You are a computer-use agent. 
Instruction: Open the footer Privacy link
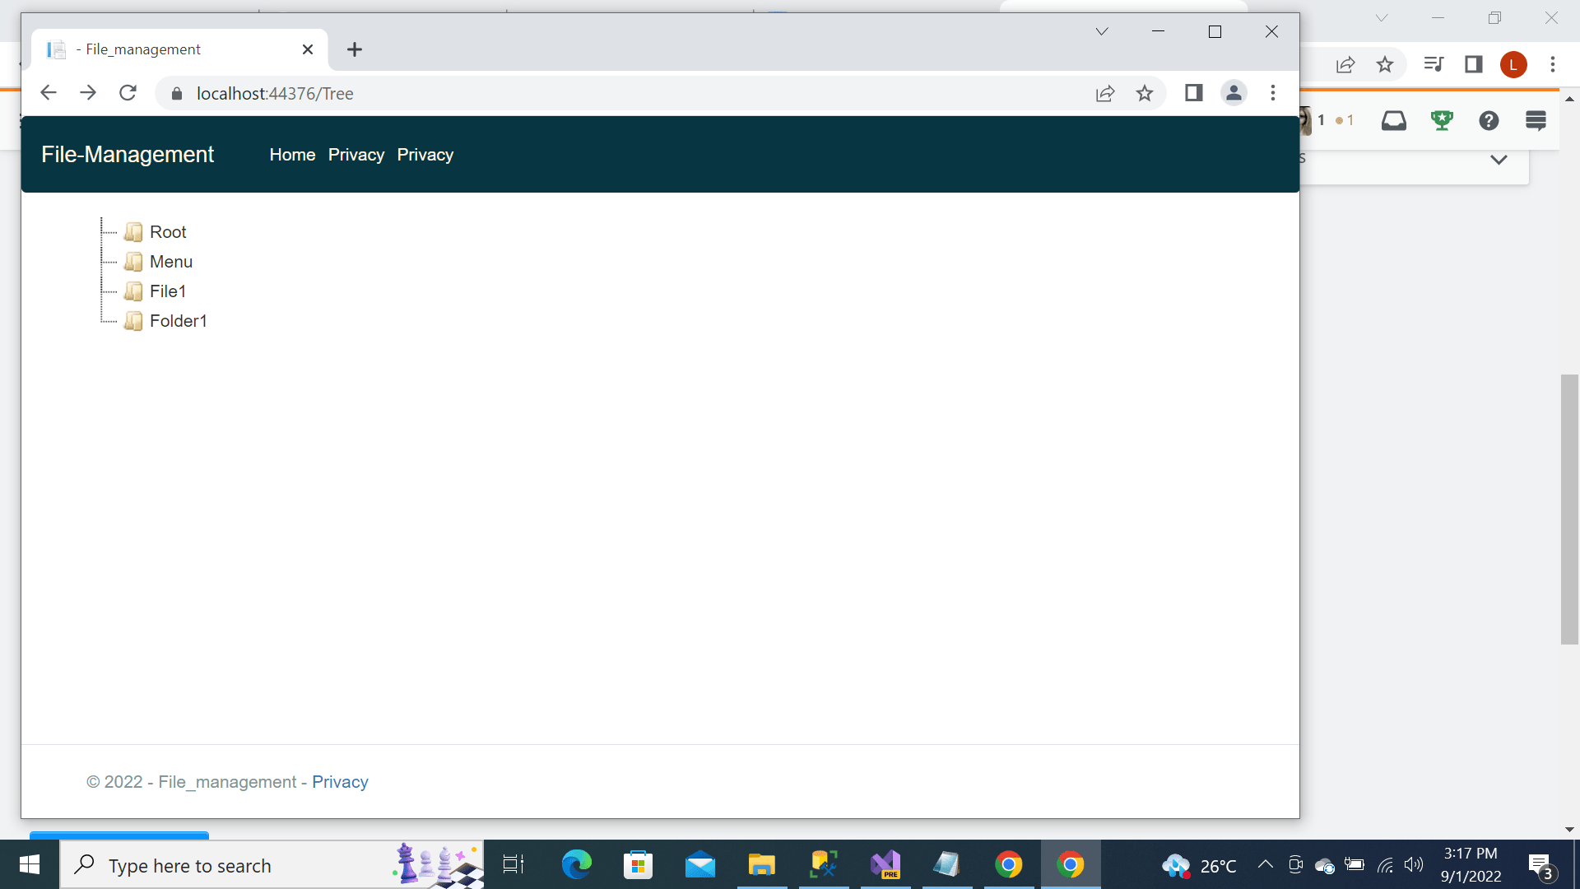point(340,782)
